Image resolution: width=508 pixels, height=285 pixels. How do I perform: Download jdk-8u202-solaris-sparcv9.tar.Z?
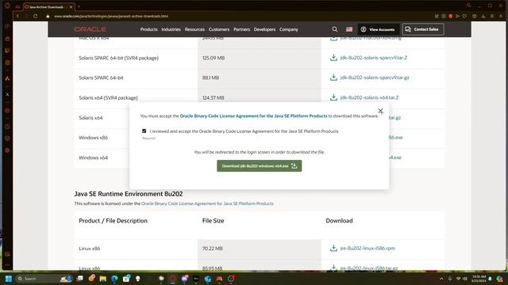(x=374, y=58)
